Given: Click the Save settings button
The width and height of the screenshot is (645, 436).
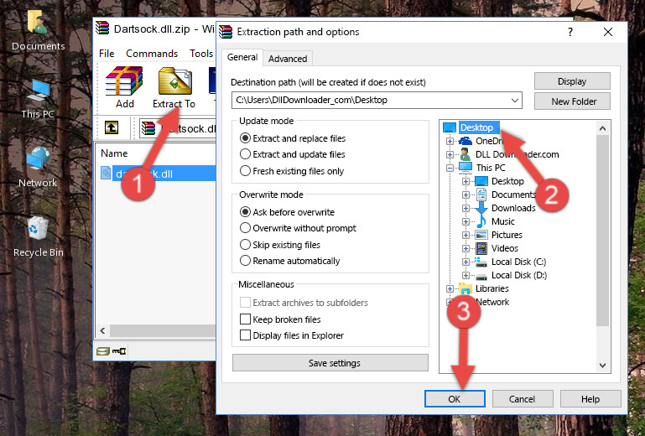Looking at the screenshot, I should (x=330, y=363).
